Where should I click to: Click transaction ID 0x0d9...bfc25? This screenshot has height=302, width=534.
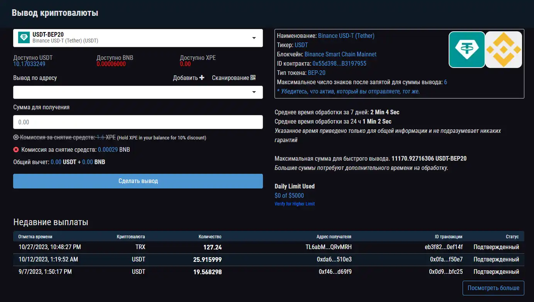click(x=446, y=272)
